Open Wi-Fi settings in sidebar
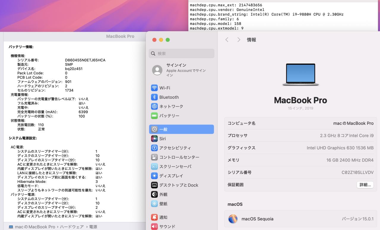380x230 pixels. click(164, 88)
